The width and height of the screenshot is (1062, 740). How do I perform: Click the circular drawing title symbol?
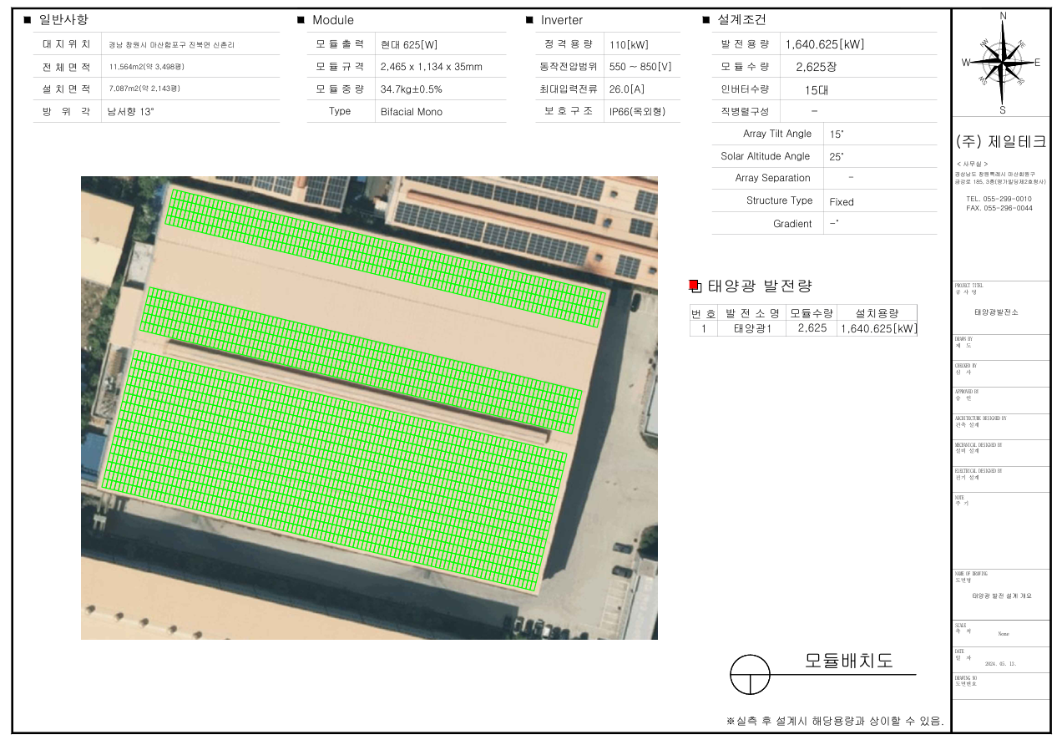point(750,674)
